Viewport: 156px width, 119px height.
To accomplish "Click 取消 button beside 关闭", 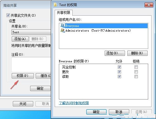I will click(x=43, y=104).
